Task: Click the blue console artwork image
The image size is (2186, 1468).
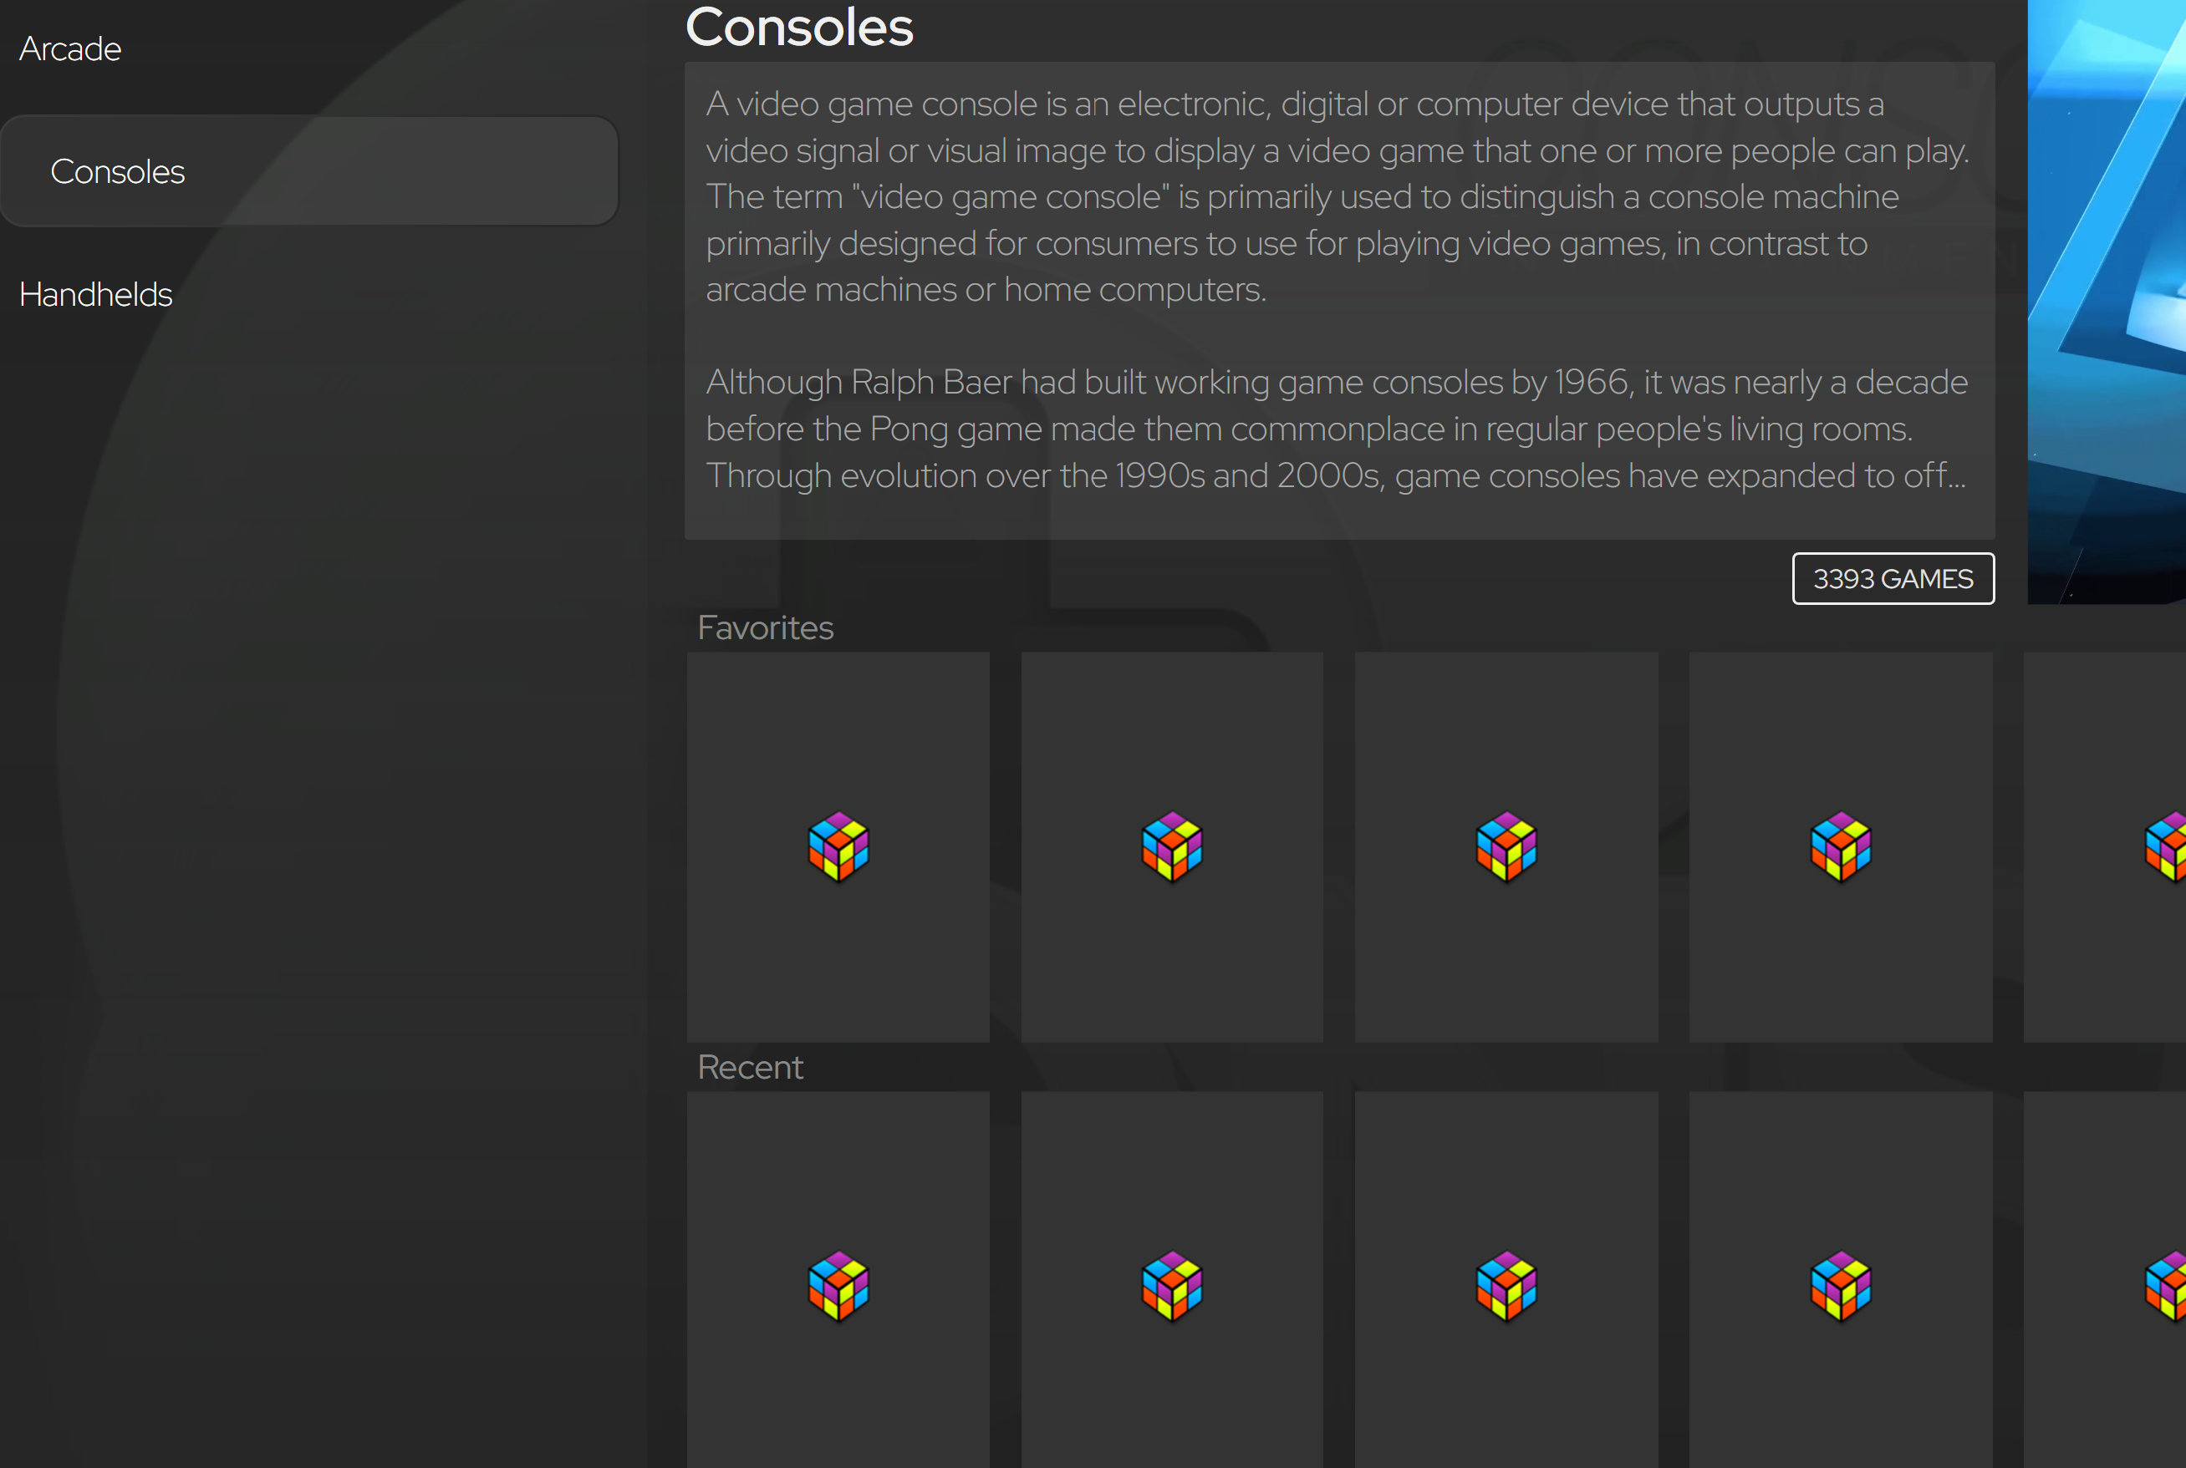Action: (2107, 302)
